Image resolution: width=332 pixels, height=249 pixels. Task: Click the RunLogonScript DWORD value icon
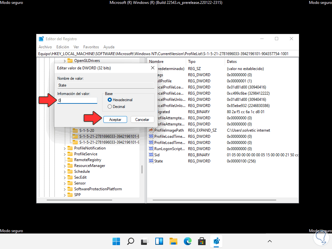click(151, 148)
